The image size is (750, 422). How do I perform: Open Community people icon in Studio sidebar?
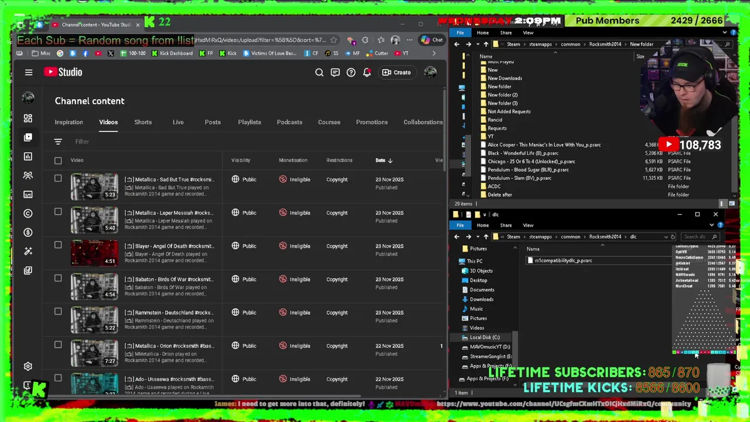[x=28, y=175]
